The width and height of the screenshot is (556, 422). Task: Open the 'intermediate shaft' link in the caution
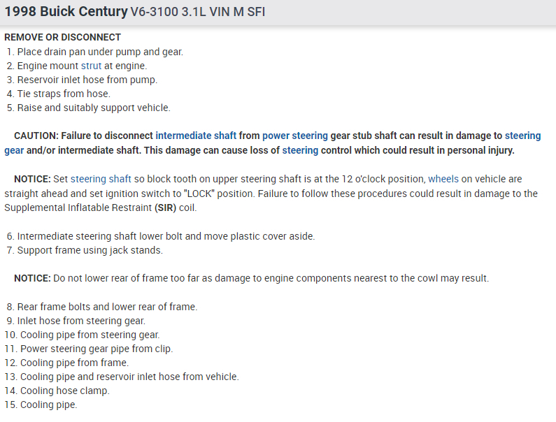tap(196, 136)
